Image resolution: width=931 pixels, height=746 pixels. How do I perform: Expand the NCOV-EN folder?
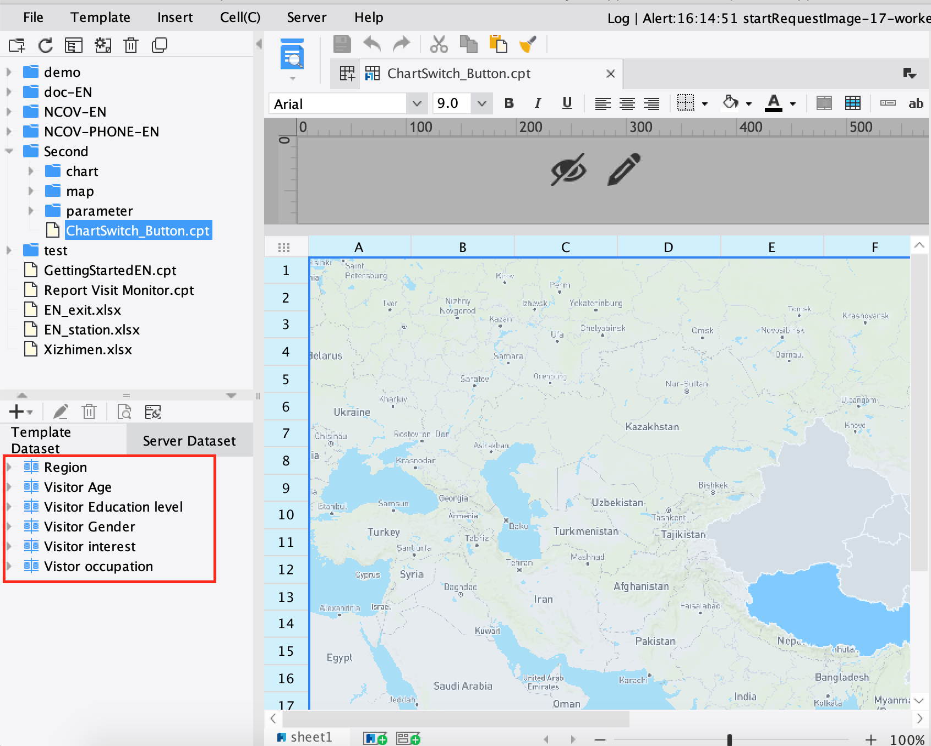click(x=9, y=112)
